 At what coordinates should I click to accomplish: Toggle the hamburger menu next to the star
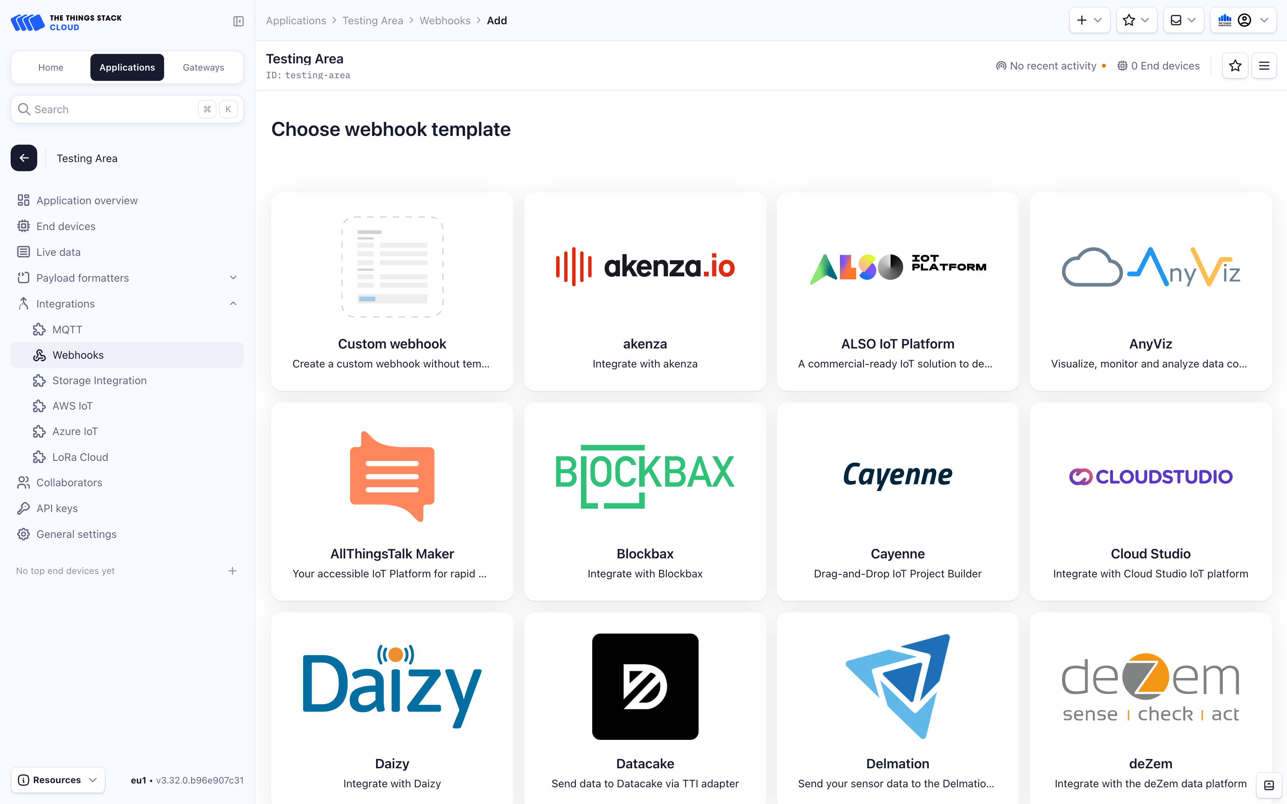click(1264, 65)
